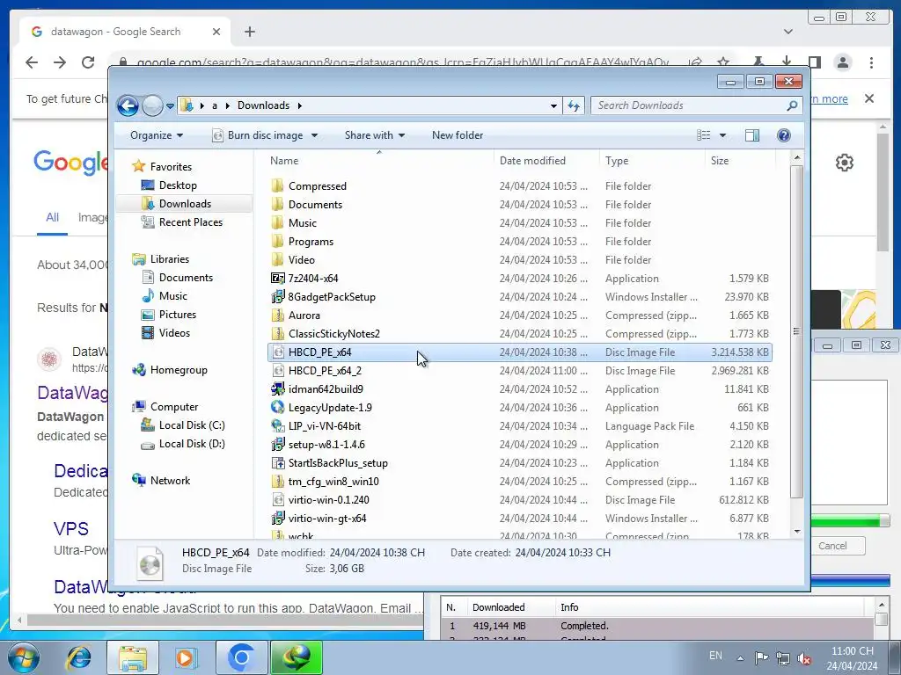Open the Organize menu
This screenshot has height=675, width=901.
157,135
